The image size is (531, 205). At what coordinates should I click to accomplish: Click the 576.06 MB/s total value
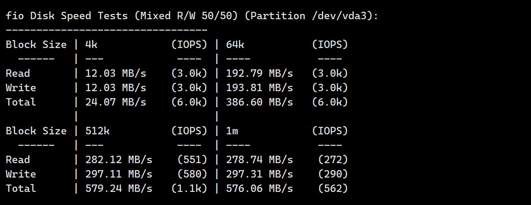pos(259,188)
